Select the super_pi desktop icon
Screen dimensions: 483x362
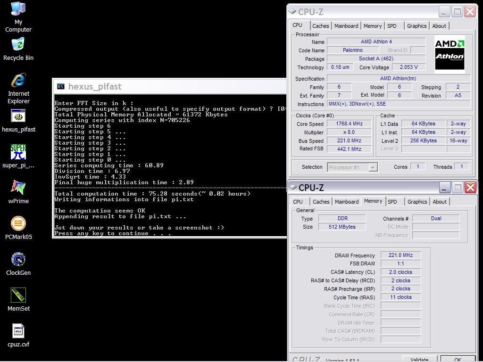click(18, 156)
